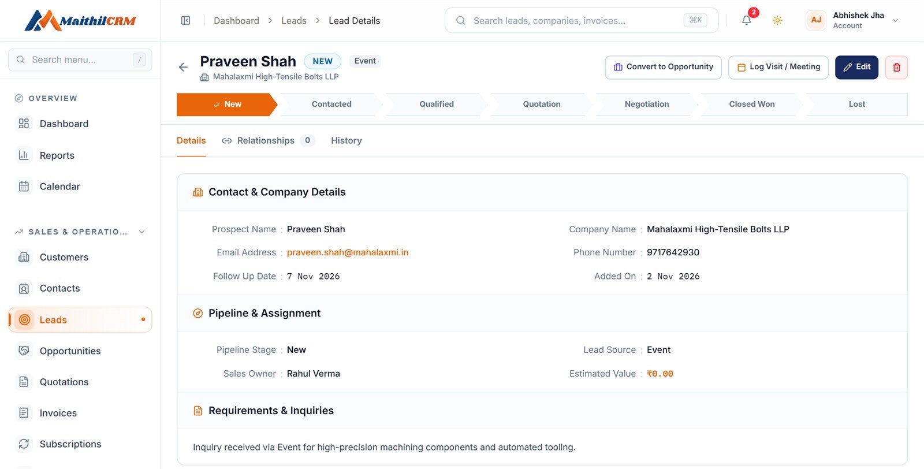Set pipeline stage to Closed Won
Viewport: 924px width, 469px height.
(x=752, y=105)
